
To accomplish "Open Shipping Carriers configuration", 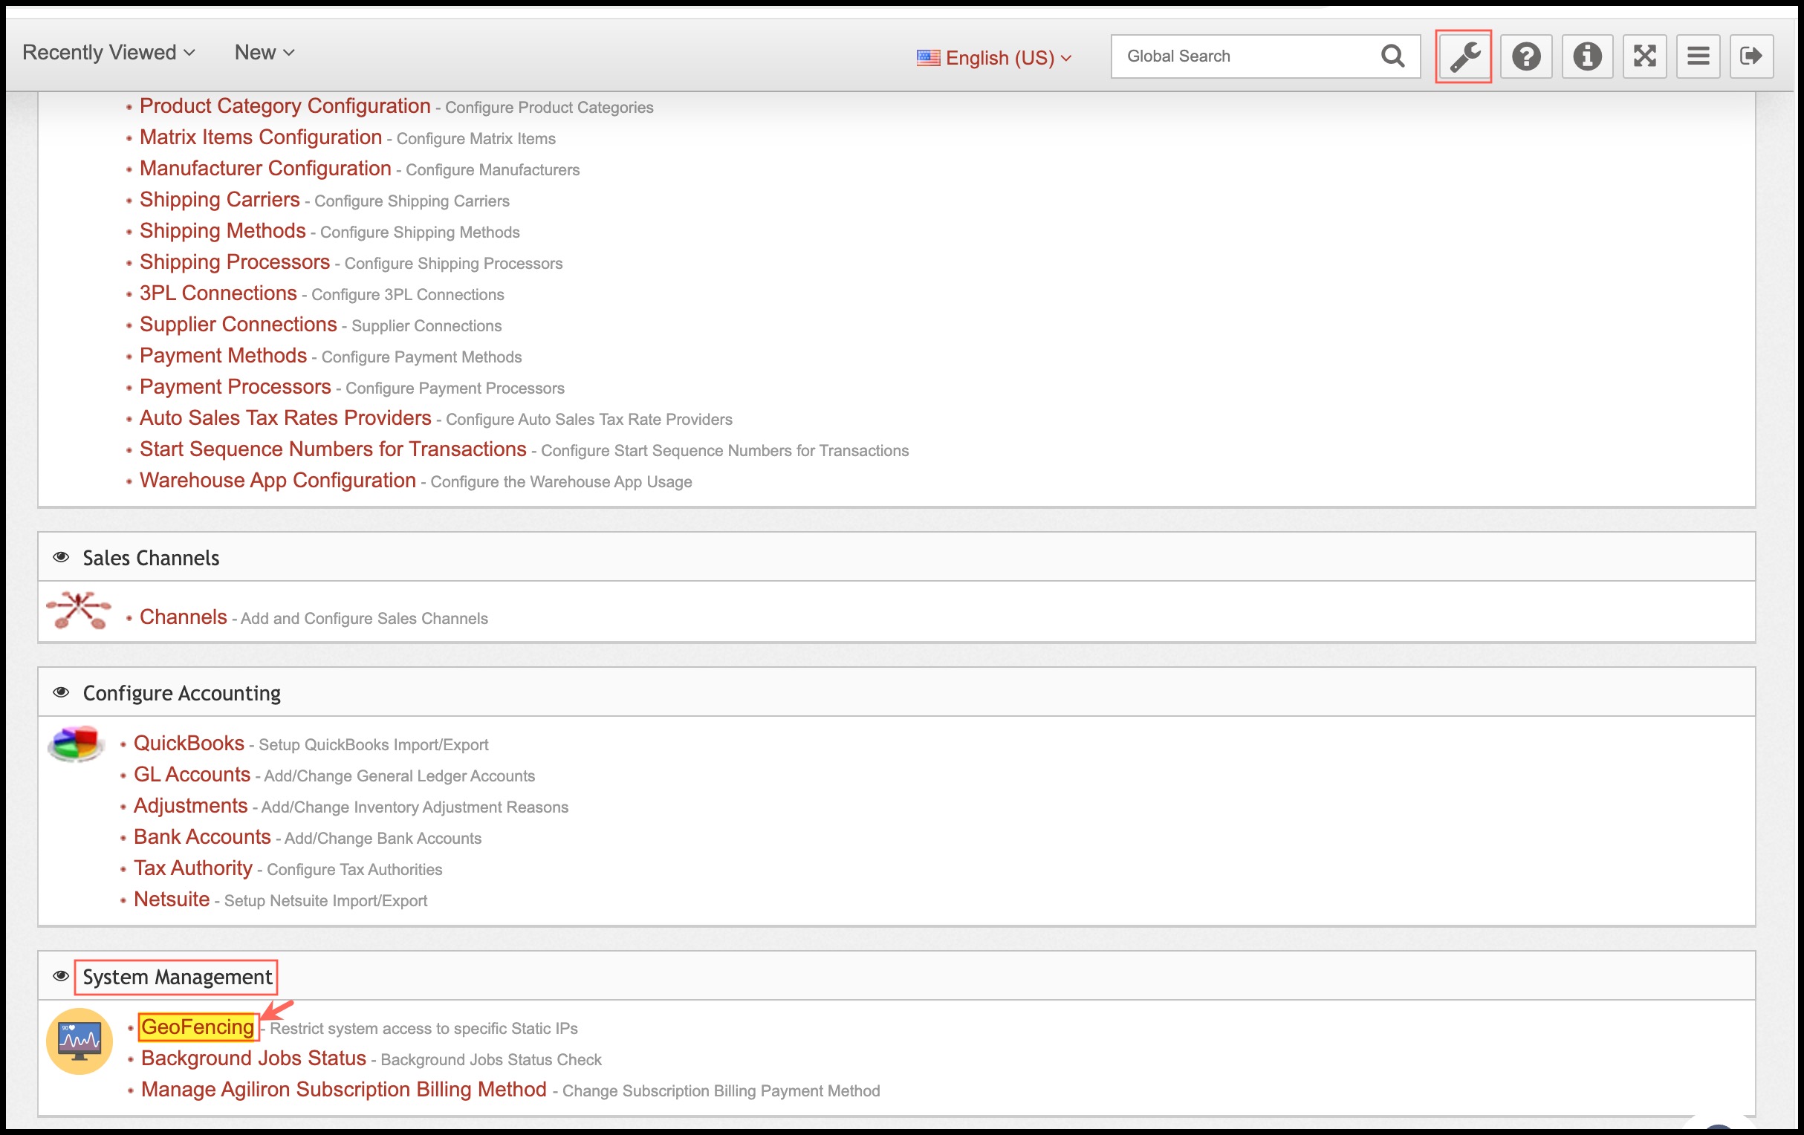I will [219, 199].
